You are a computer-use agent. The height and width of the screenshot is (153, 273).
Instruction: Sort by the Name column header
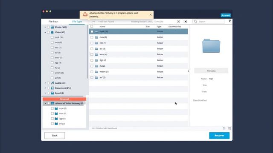point(102,26)
